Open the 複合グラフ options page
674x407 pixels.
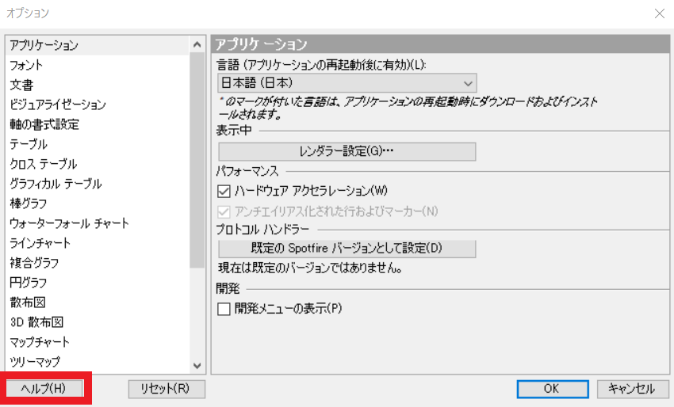pos(98,262)
